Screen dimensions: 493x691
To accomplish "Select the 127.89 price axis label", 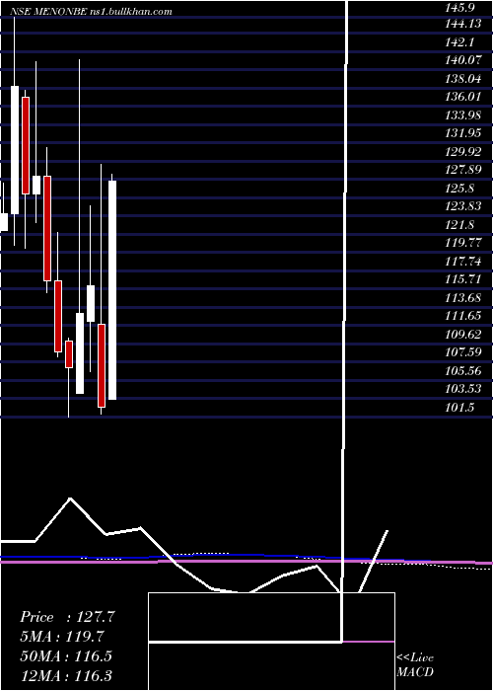I will tap(463, 170).
